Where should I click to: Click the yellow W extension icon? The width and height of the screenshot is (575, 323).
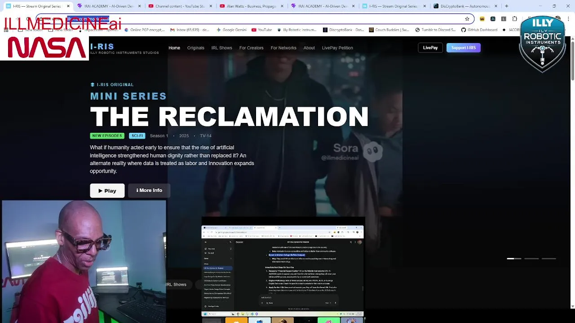point(482,19)
